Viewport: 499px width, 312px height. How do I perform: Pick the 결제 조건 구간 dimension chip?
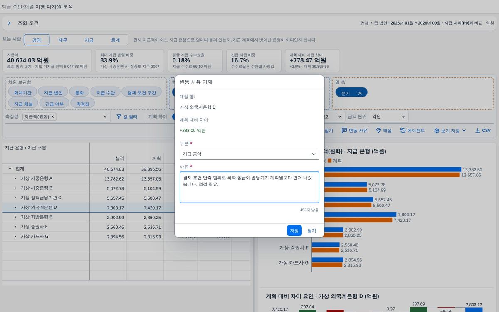tap(142, 93)
